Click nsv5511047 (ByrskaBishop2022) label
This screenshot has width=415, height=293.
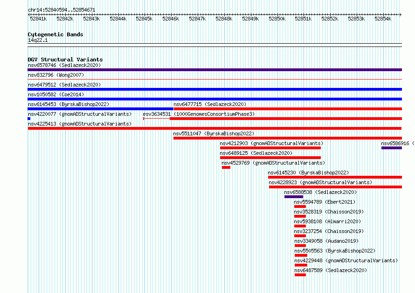214,133
